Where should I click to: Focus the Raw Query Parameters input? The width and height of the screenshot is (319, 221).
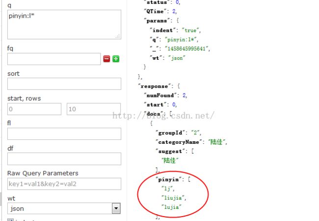tap(64, 184)
